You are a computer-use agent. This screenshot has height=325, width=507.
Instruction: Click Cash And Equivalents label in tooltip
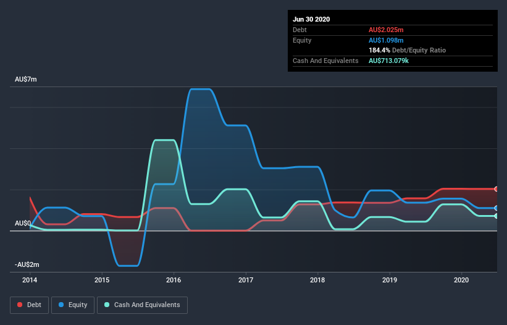point(325,61)
